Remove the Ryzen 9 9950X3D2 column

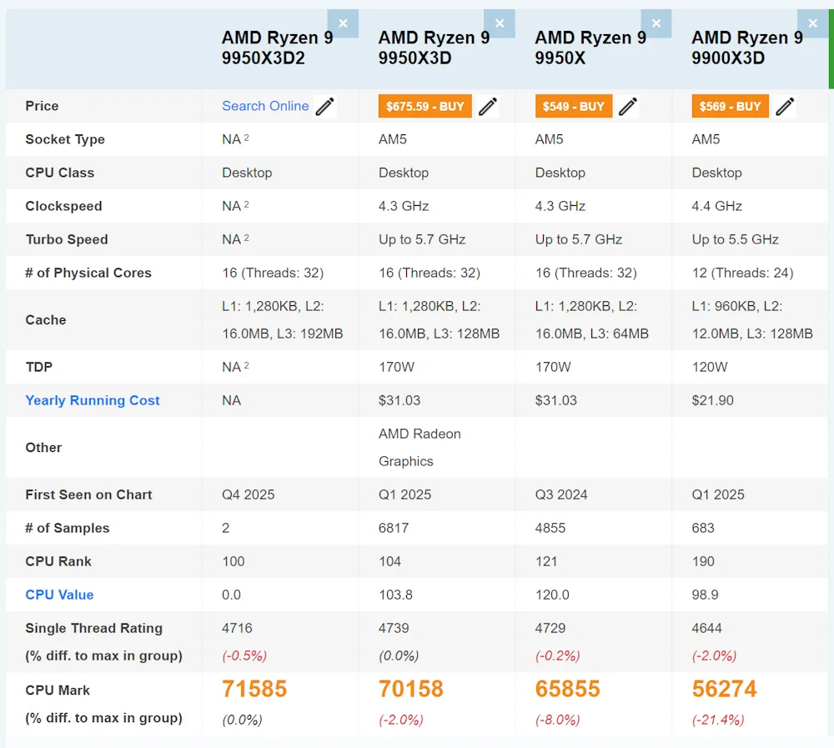tap(343, 23)
